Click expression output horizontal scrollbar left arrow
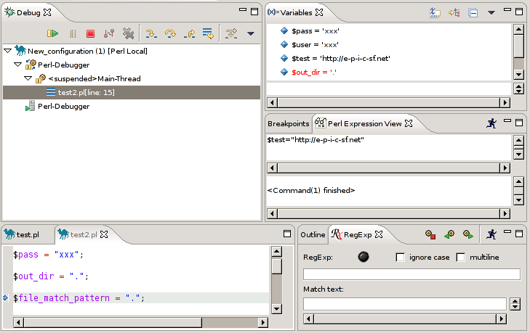This screenshot has width=530, height=333. point(273,213)
